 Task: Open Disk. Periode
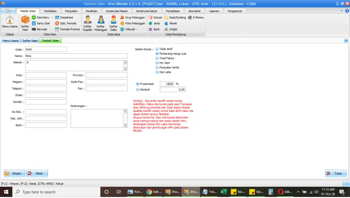(66, 23)
